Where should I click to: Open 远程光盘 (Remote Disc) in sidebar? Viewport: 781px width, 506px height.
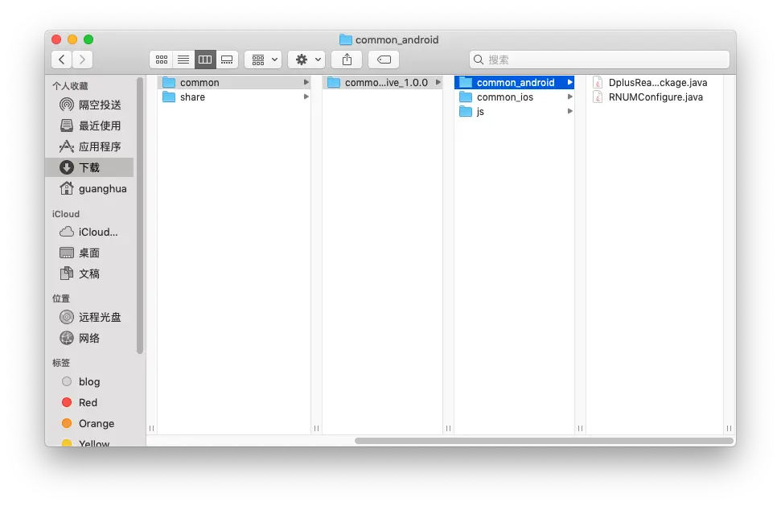(89, 317)
